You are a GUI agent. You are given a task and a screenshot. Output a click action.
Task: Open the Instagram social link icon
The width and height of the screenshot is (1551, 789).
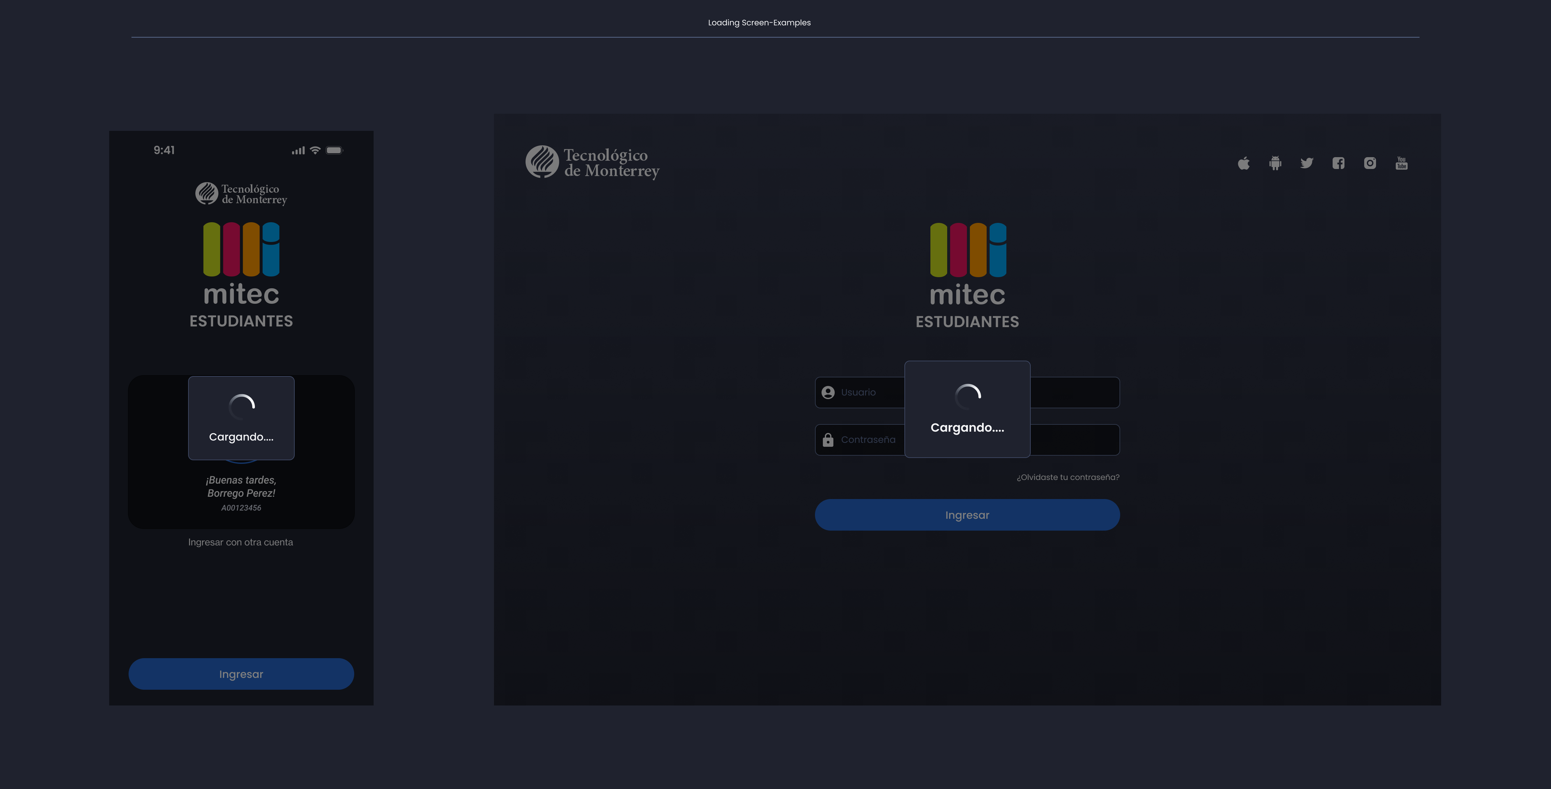1370,163
